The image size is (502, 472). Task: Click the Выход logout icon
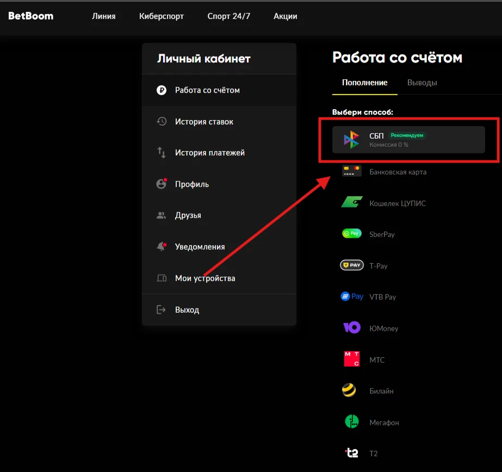[161, 309]
